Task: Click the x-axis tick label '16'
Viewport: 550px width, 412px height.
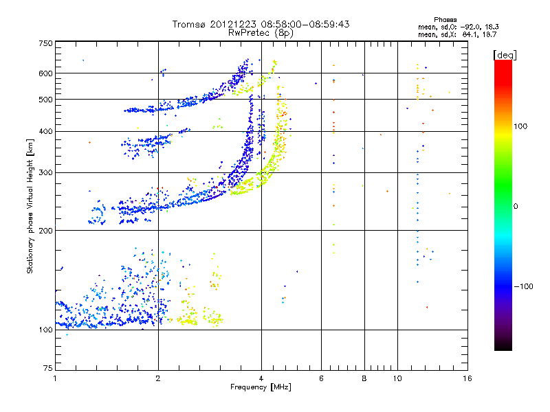Action: coord(467,378)
